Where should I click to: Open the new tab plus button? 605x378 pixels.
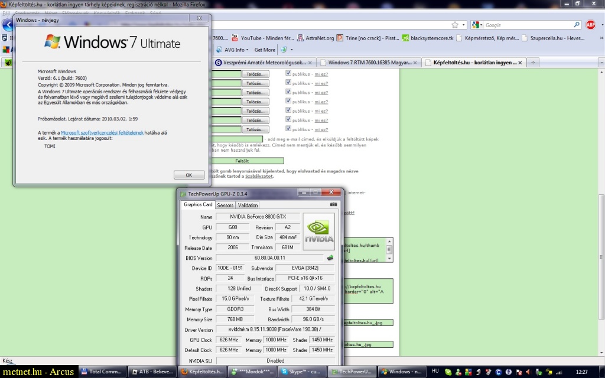(533, 62)
